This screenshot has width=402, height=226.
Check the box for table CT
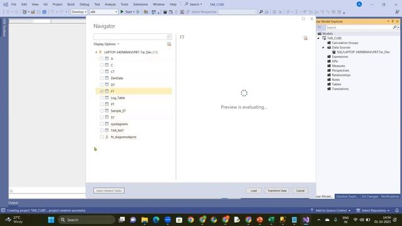102,72
